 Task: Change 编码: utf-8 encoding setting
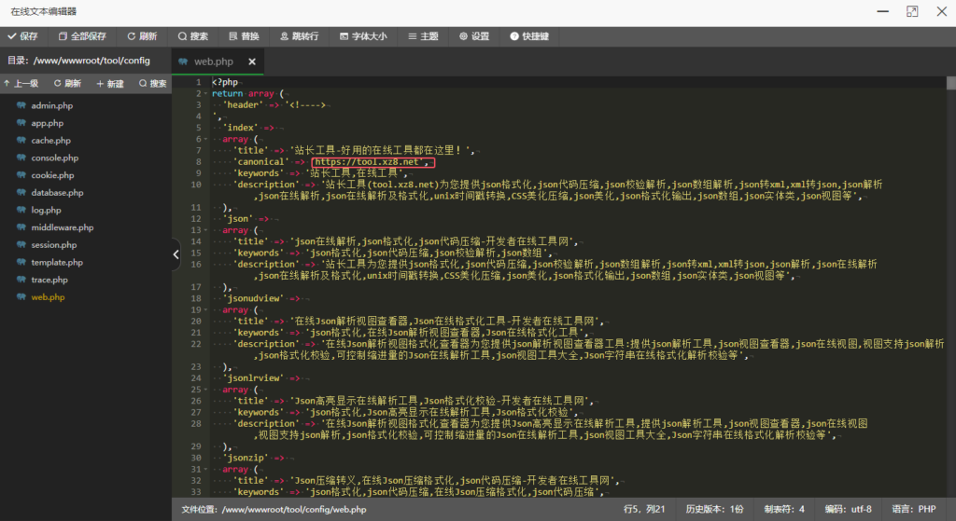click(x=848, y=510)
